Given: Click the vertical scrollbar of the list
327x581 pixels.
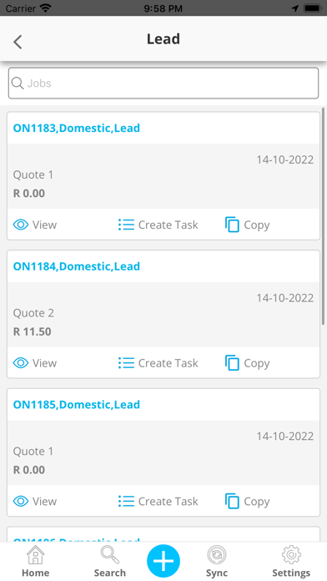Looking at the screenshot, I should coord(324,217).
